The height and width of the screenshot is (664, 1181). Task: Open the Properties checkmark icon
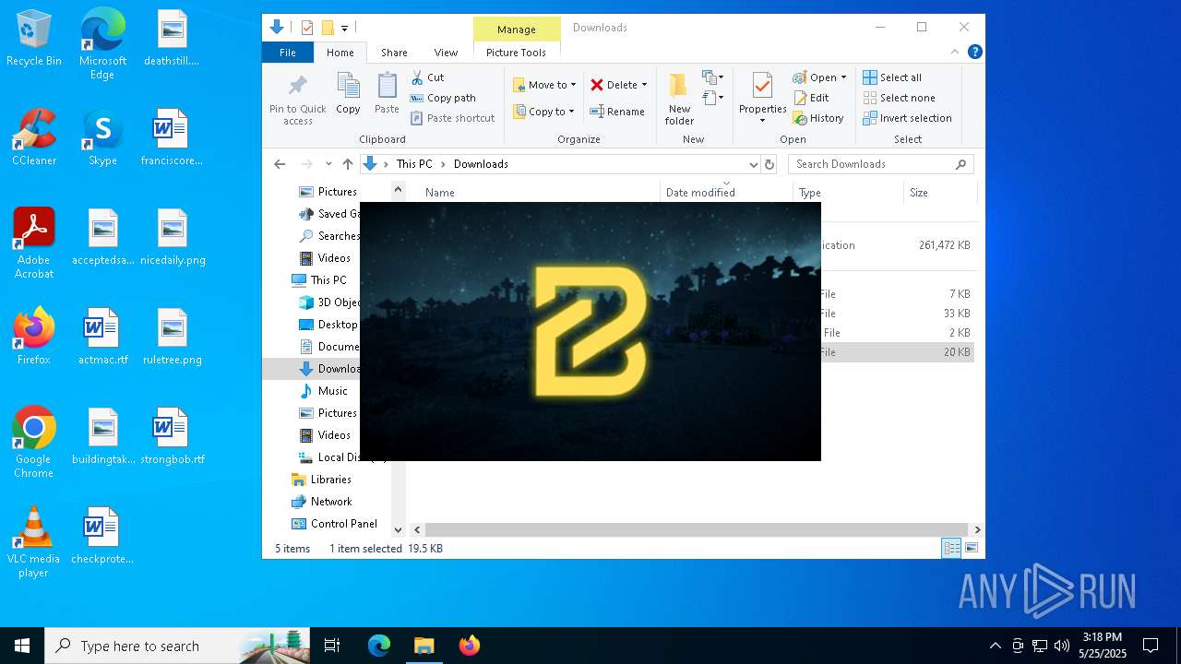pos(762,87)
